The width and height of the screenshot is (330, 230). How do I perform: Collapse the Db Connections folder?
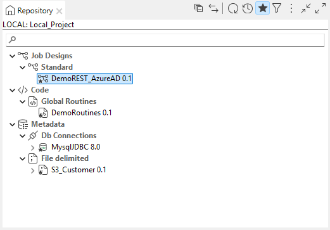(x=22, y=136)
